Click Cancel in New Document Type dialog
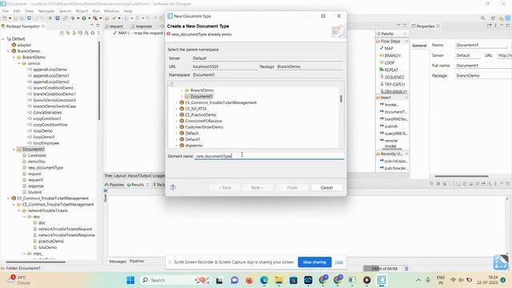Image resolution: width=512 pixels, height=288 pixels. click(326, 188)
